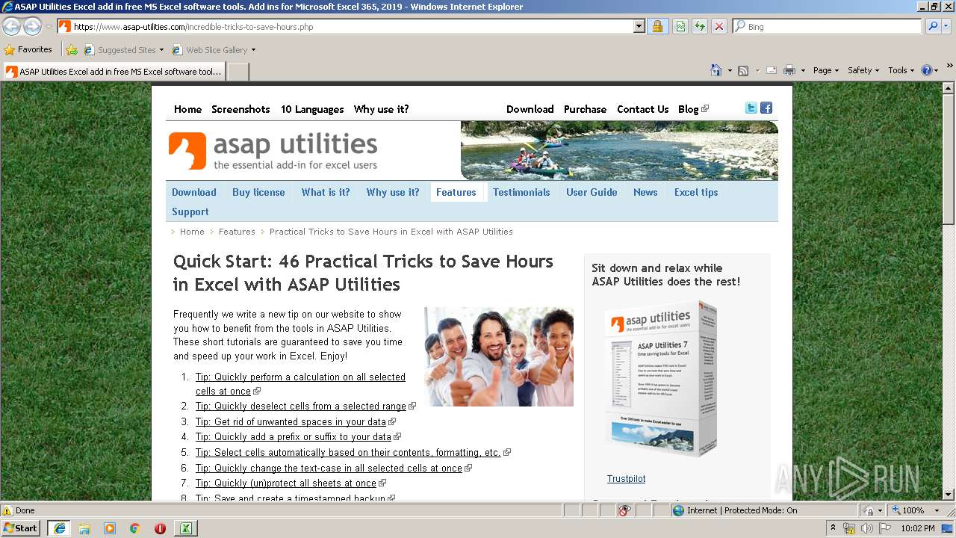
Task: Click the browser Forward arrow button
Action: point(32,27)
